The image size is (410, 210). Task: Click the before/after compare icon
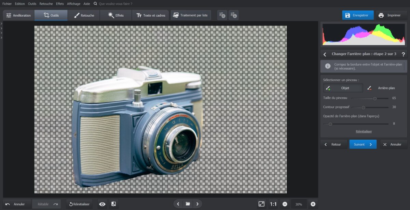pyautogui.click(x=114, y=204)
